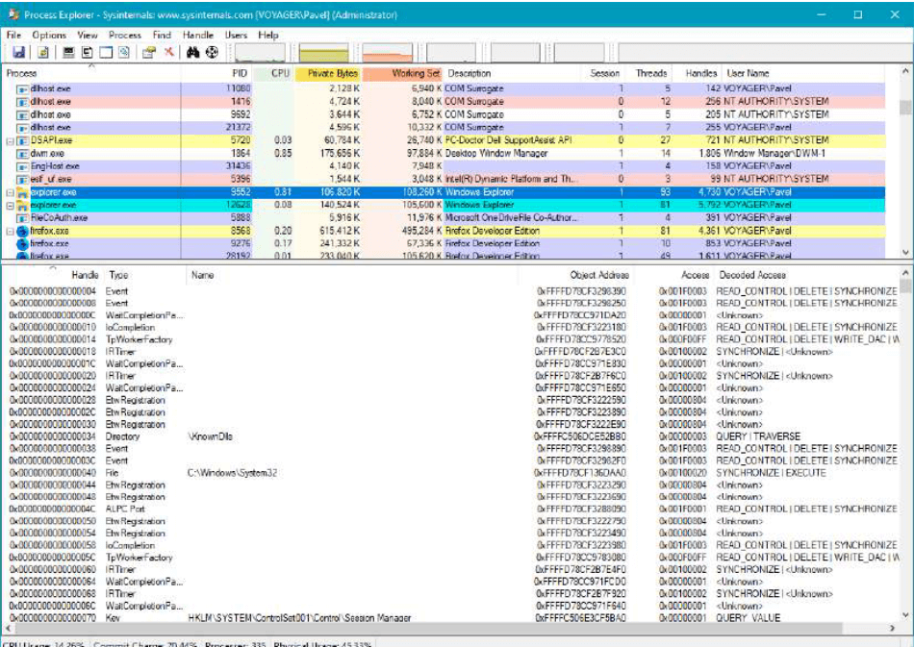The width and height of the screenshot is (914, 647).
Task: Click the handle list vertical scrollbar
Action: 905,444
